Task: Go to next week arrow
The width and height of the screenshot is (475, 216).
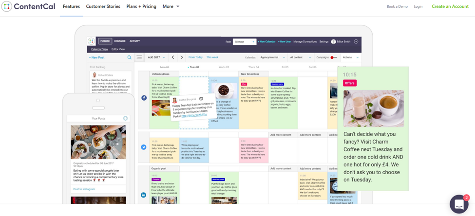Action: (182, 57)
